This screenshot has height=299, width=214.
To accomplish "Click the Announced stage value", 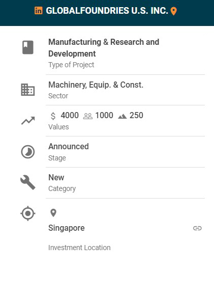I will pos(69,147).
